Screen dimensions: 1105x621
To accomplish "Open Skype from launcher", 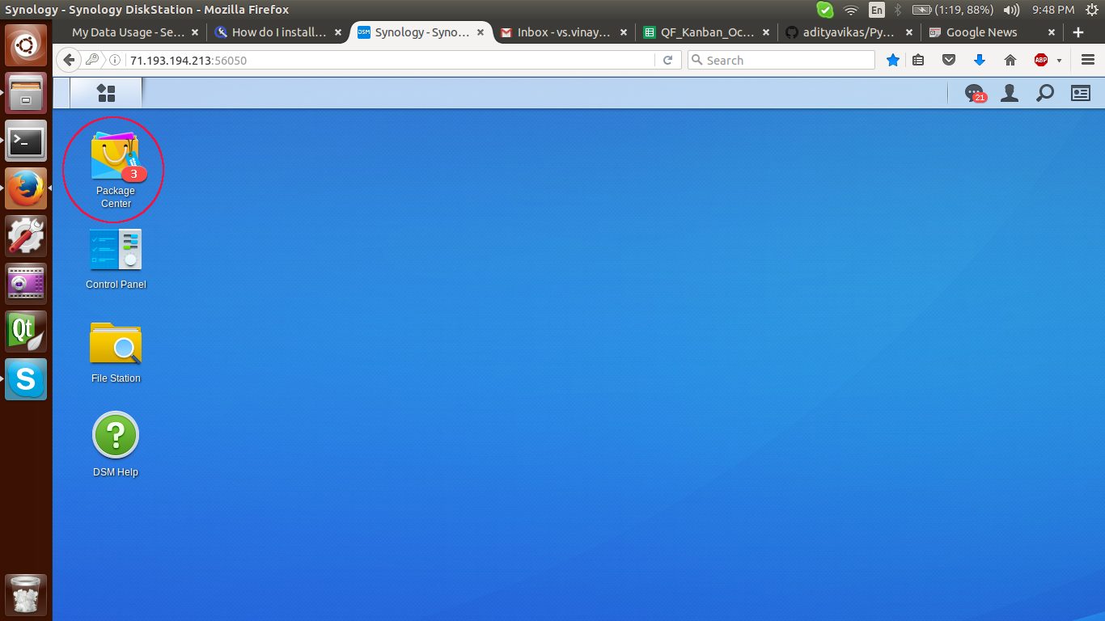I will click(26, 379).
